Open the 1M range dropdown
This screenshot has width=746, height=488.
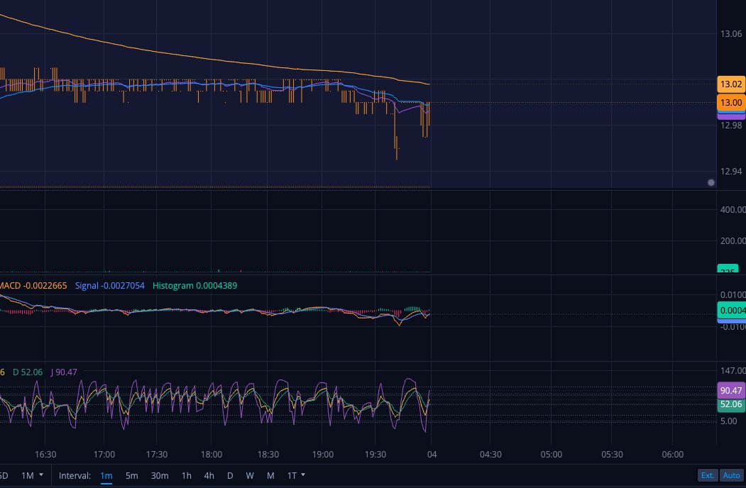32,476
